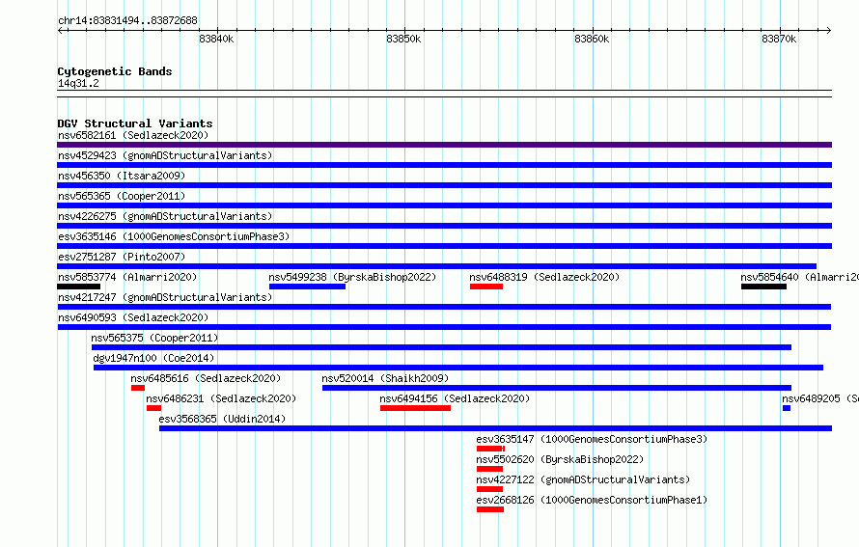Viewport: 859px width, 547px height.
Task: Click the 83860k ruler tick label
Action: tap(592, 39)
